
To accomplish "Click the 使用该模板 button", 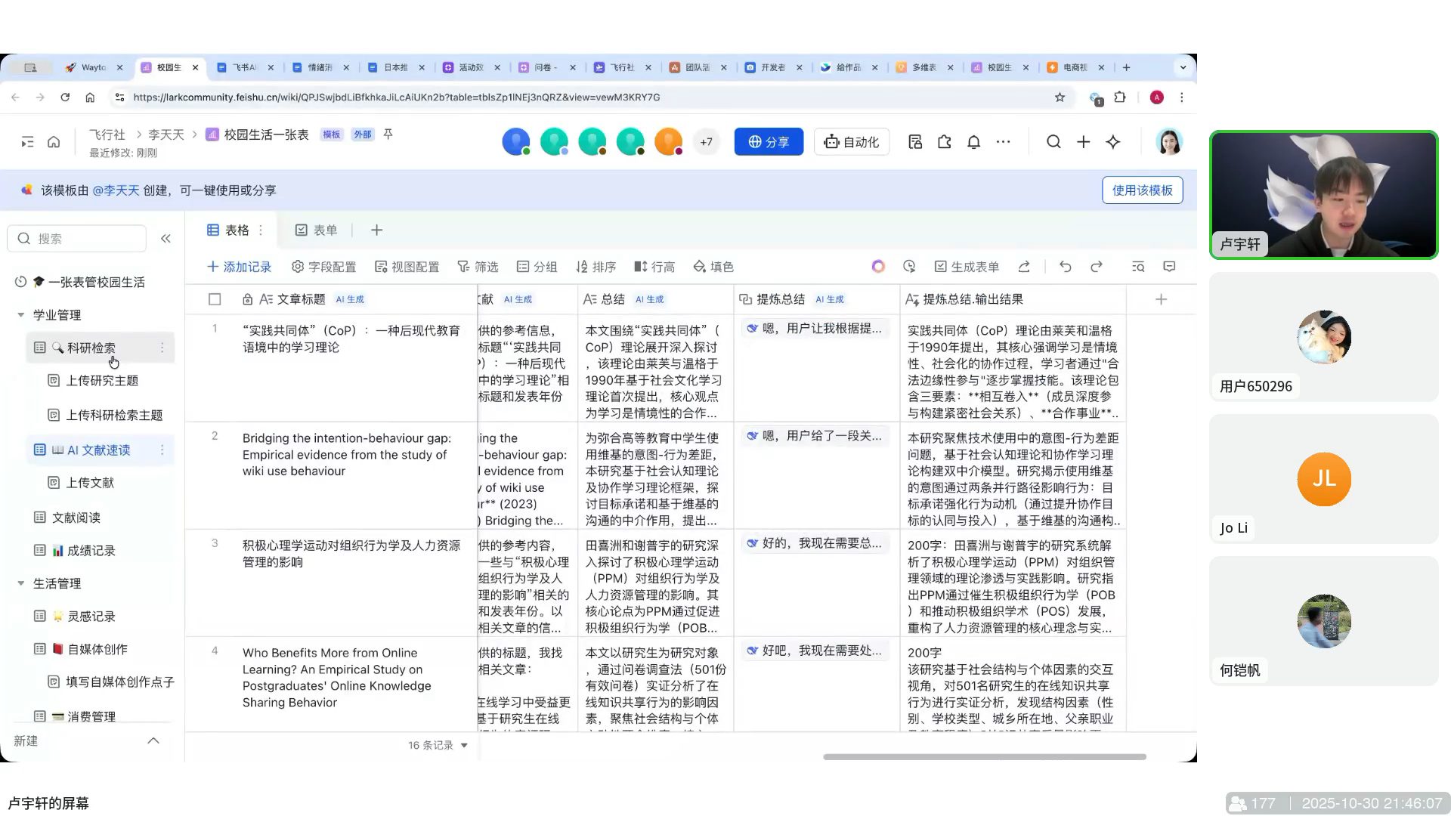I will pos(1142,190).
